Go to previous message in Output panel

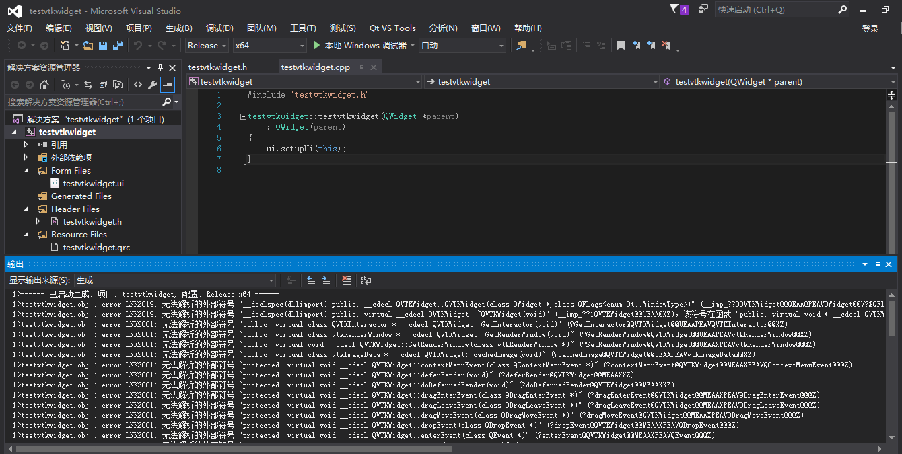pos(311,280)
